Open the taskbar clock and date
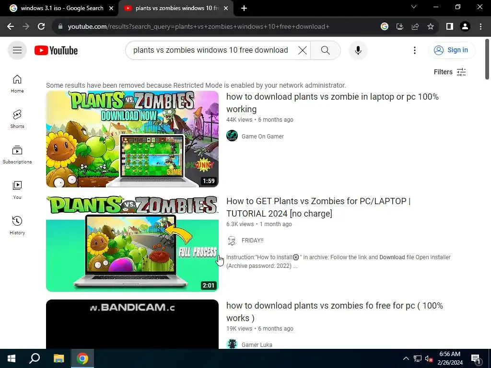Screen dimensions: 491x368 (x=450, y=358)
